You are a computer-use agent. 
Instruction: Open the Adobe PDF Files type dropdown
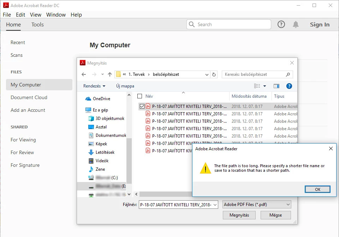tap(257, 205)
